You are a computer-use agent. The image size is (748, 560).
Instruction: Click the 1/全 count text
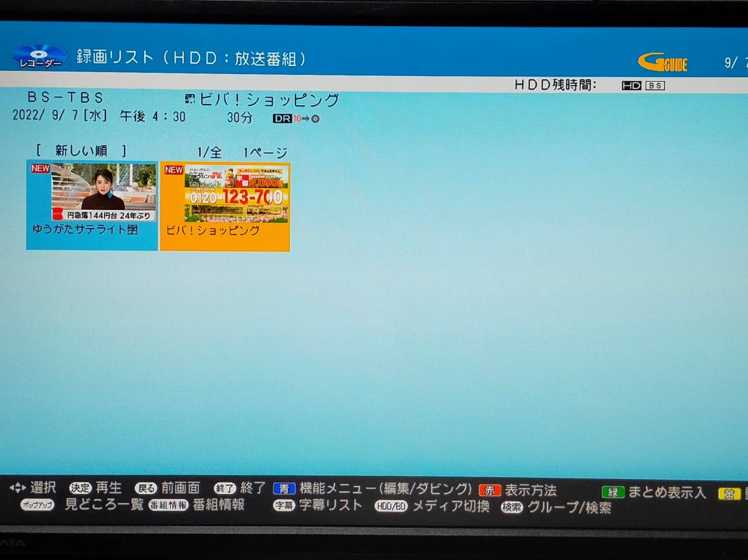210,153
